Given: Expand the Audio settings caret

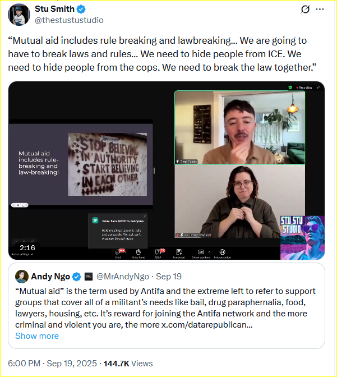Looking at the screenshot, I should click(32, 254).
